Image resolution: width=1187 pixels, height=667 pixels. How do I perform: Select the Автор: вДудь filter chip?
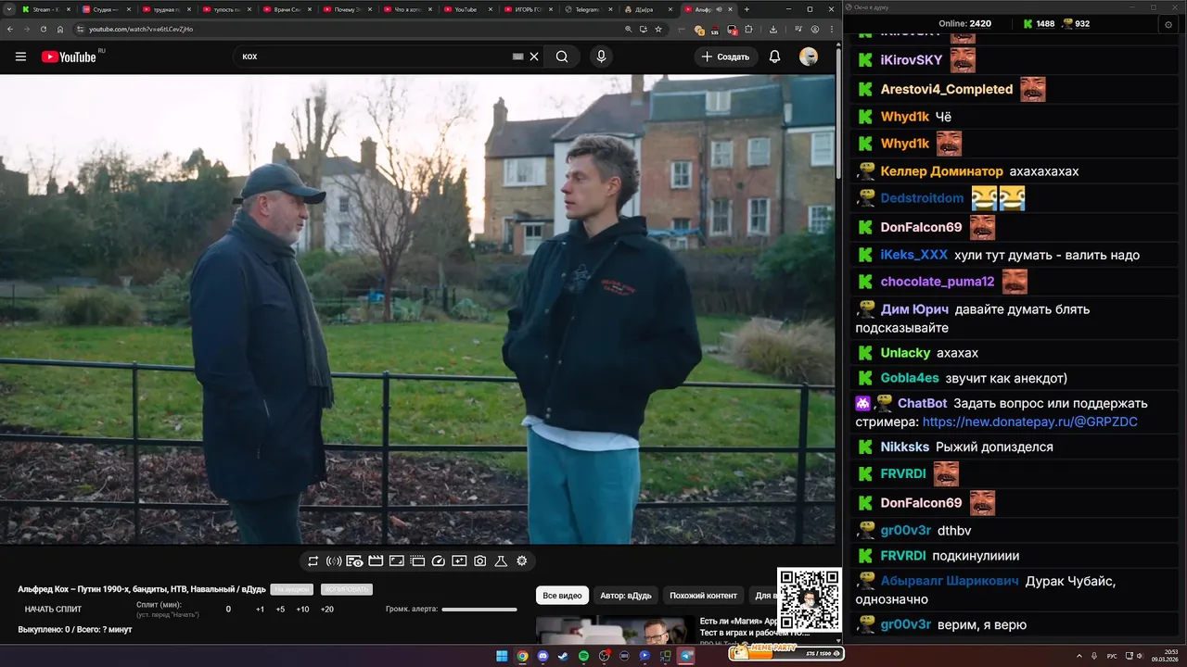pyautogui.click(x=625, y=596)
